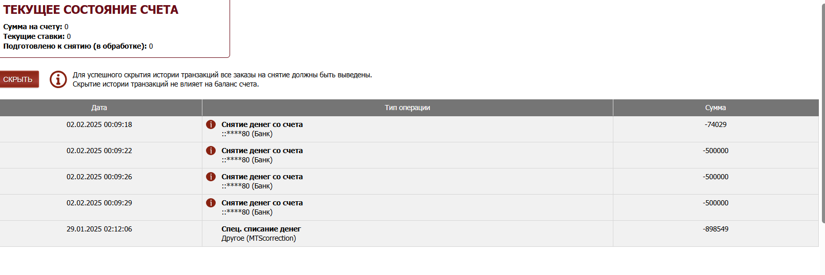Click info icon for 00:09:18 withdrawal
Screen dimensions: 825x275
[x=211, y=124]
